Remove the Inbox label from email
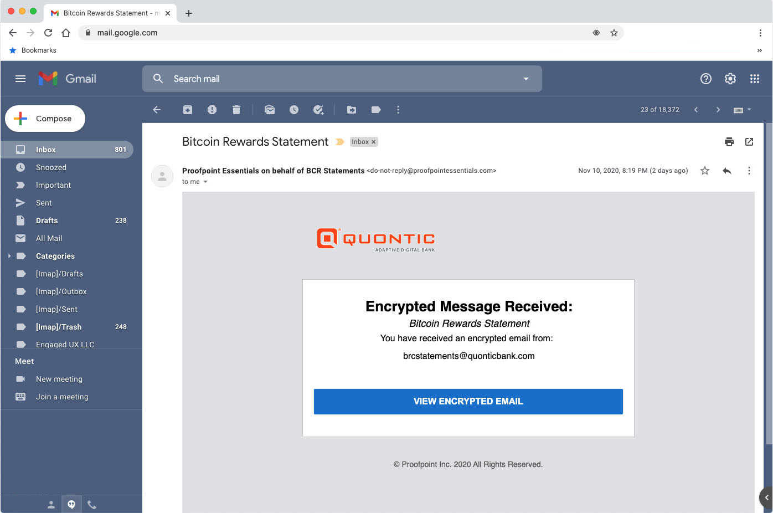 click(x=374, y=142)
